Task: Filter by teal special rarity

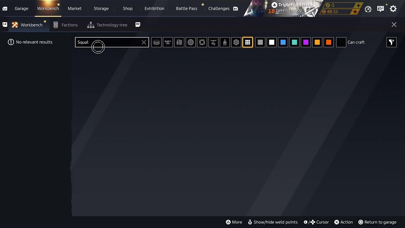Action: [294, 42]
